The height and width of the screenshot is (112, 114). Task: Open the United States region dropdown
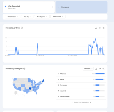tap(12, 17)
